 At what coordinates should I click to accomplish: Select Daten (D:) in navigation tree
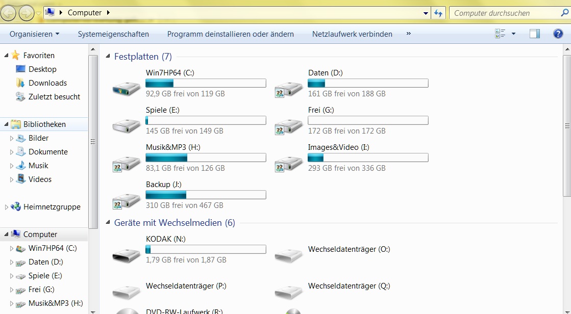pos(45,262)
